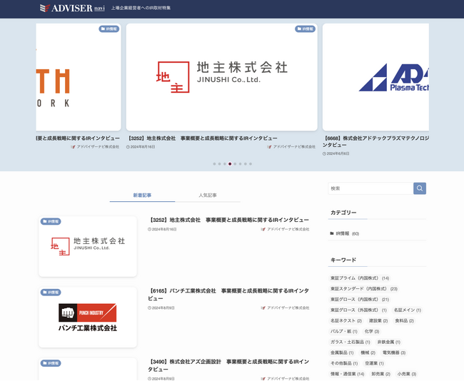Select keyword 名証メイン (1)
464x381 pixels.
coord(408,310)
